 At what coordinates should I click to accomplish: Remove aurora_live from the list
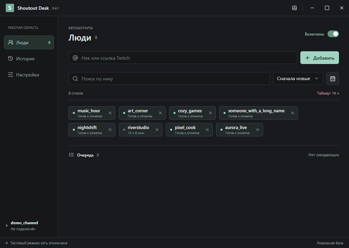[x=257, y=130]
